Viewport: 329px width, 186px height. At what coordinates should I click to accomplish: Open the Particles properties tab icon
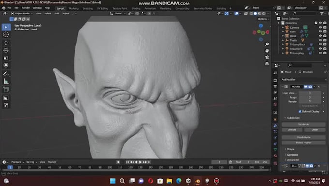click(275, 132)
